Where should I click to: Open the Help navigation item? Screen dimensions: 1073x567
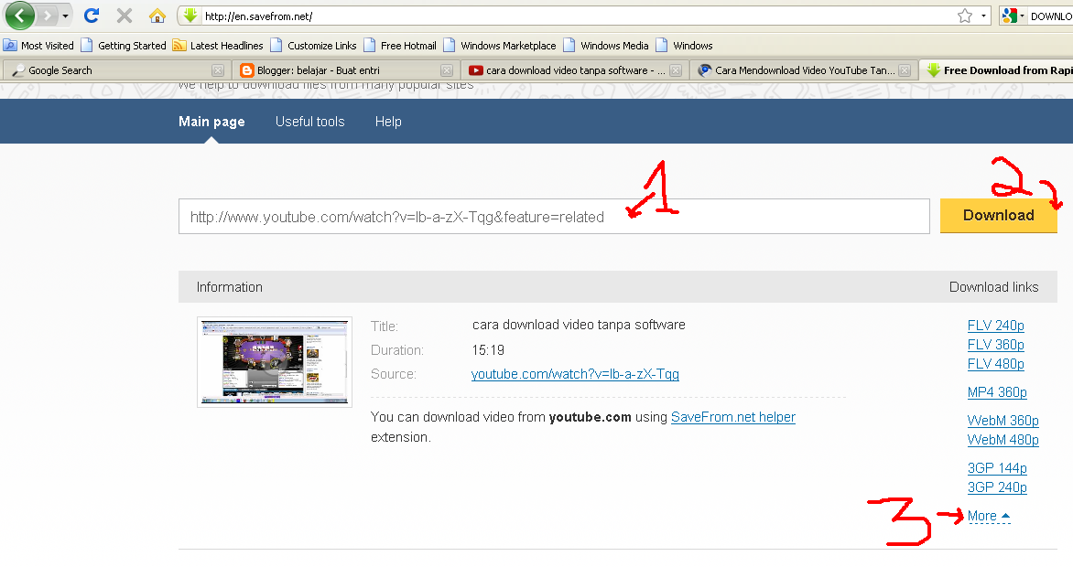(388, 122)
